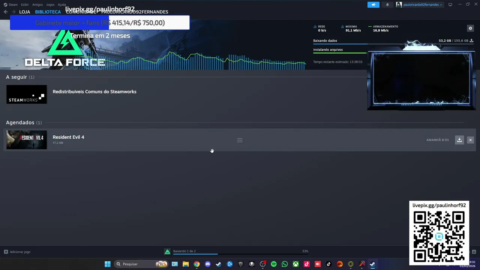Click the AMANHÃ 8:01 scheduled time
The width and height of the screenshot is (480, 270).
(x=438, y=140)
